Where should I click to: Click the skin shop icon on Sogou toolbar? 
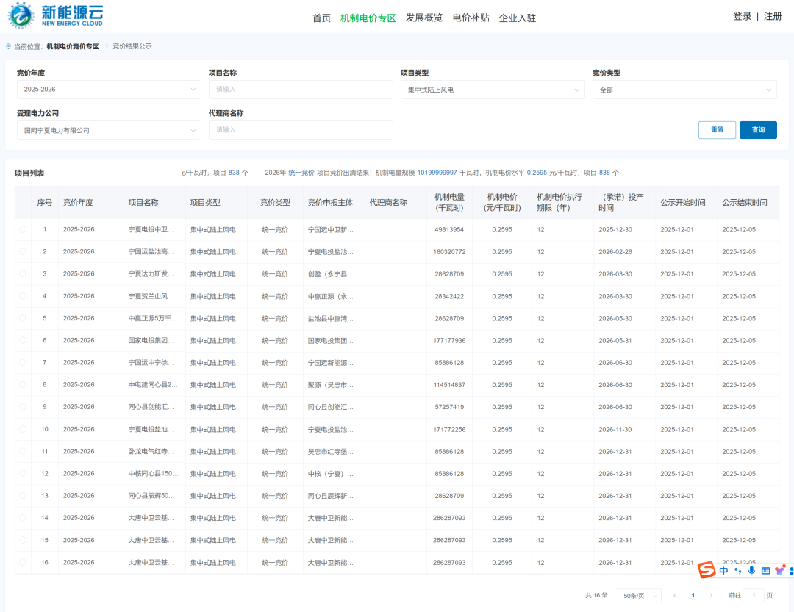778,570
